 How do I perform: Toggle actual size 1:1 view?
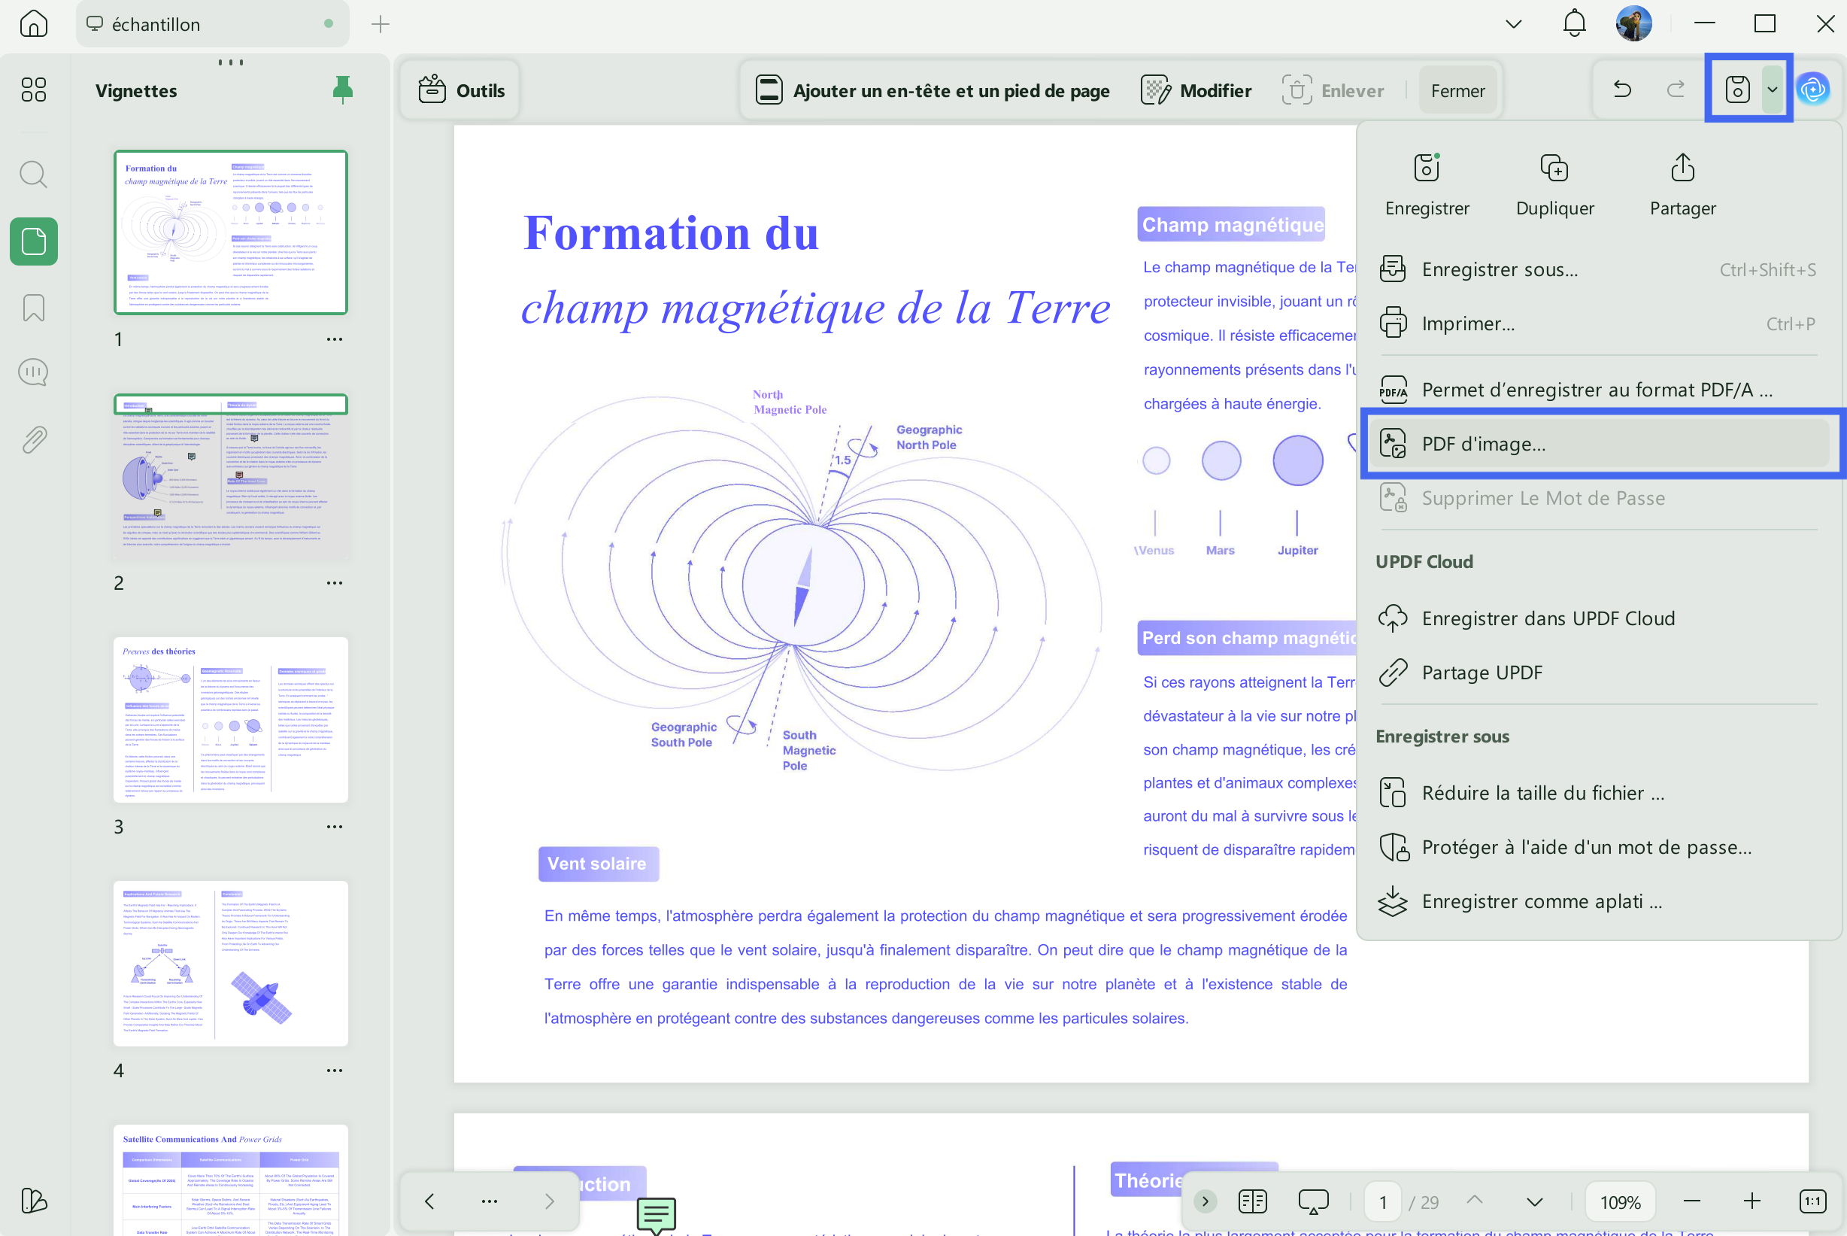1812,1201
